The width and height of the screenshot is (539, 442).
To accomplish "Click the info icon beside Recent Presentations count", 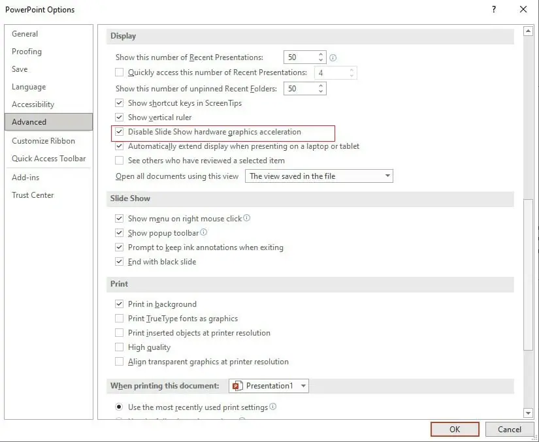I will tap(333, 57).
